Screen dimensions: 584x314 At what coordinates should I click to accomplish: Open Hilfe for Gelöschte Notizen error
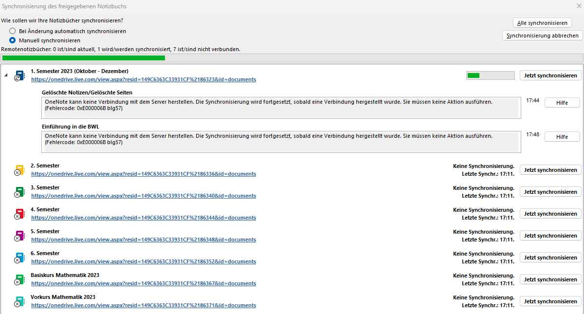[x=562, y=102]
